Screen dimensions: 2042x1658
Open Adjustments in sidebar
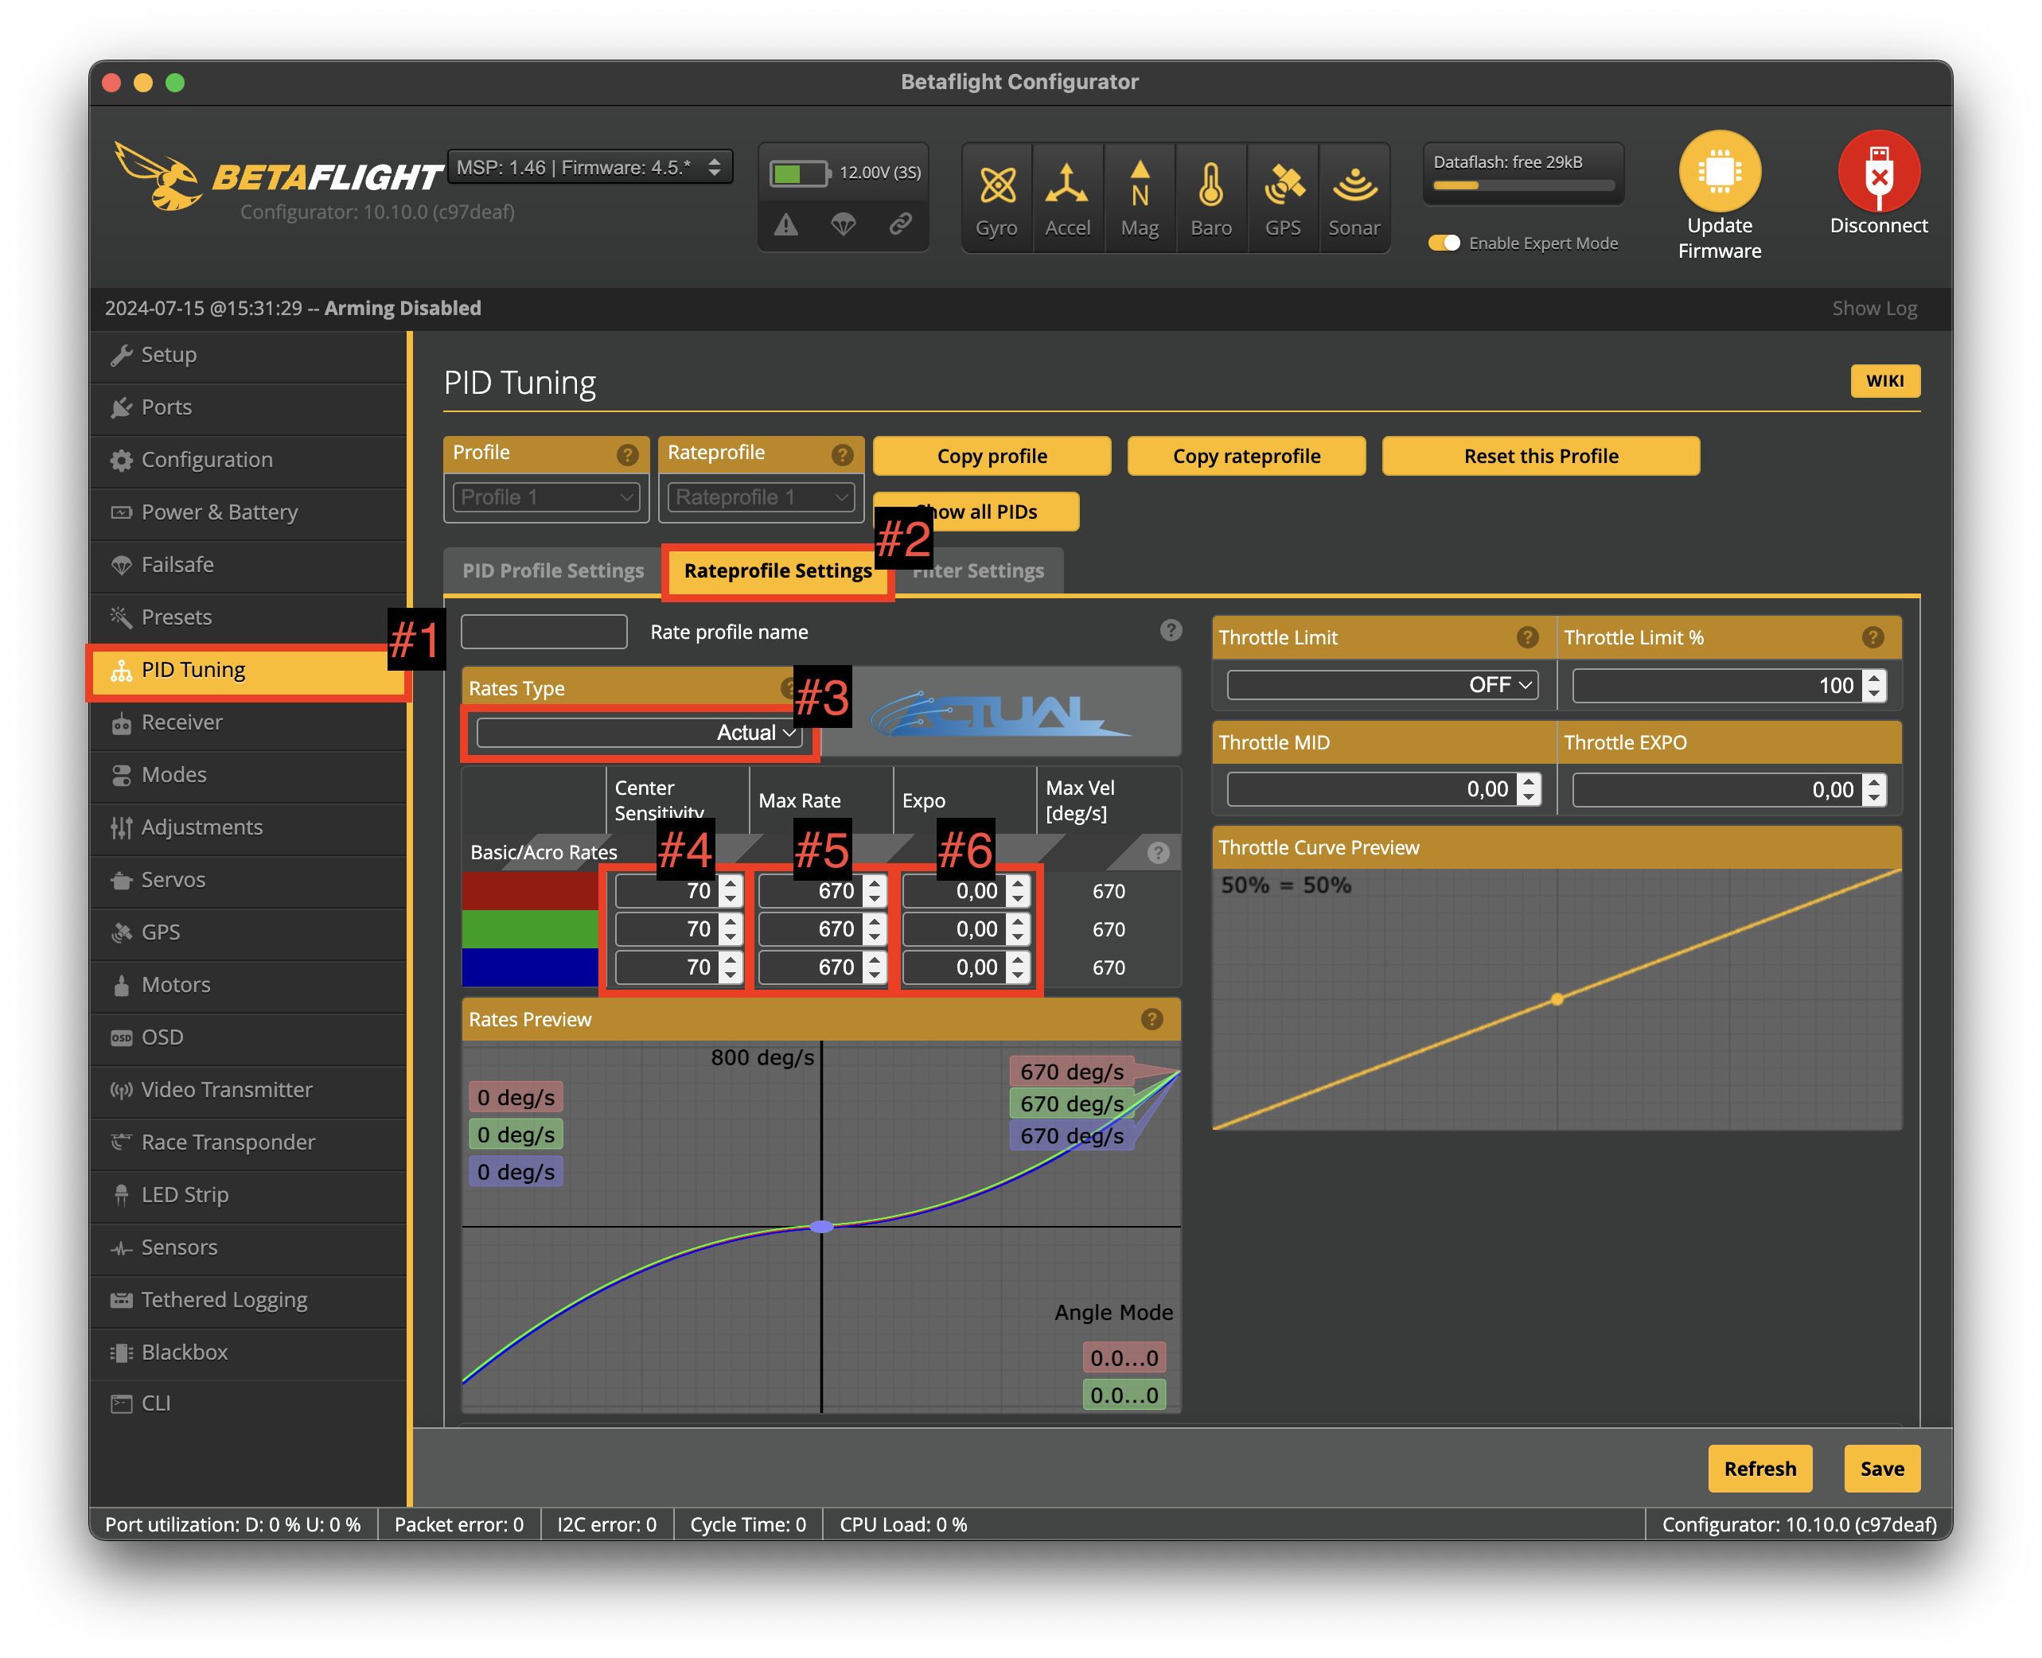pyautogui.click(x=248, y=827)
